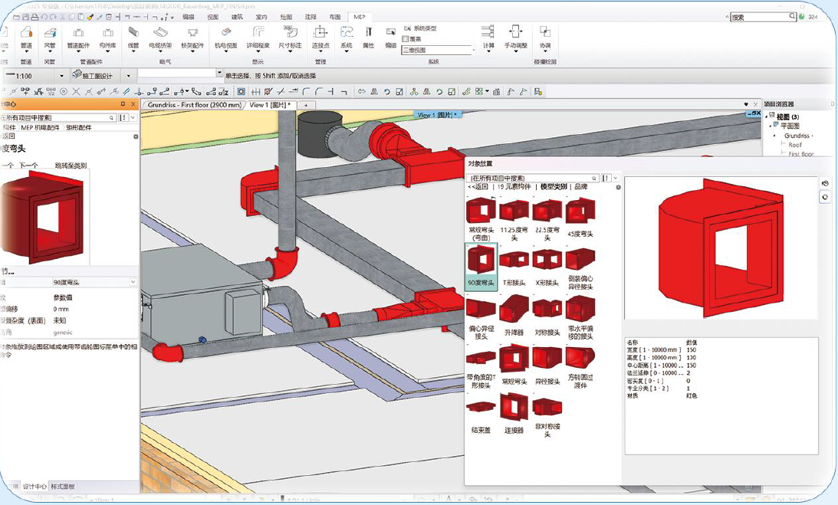Click the <<返回 back link in dialog
The width and height of the screenshot is (838, 505).
478,187
